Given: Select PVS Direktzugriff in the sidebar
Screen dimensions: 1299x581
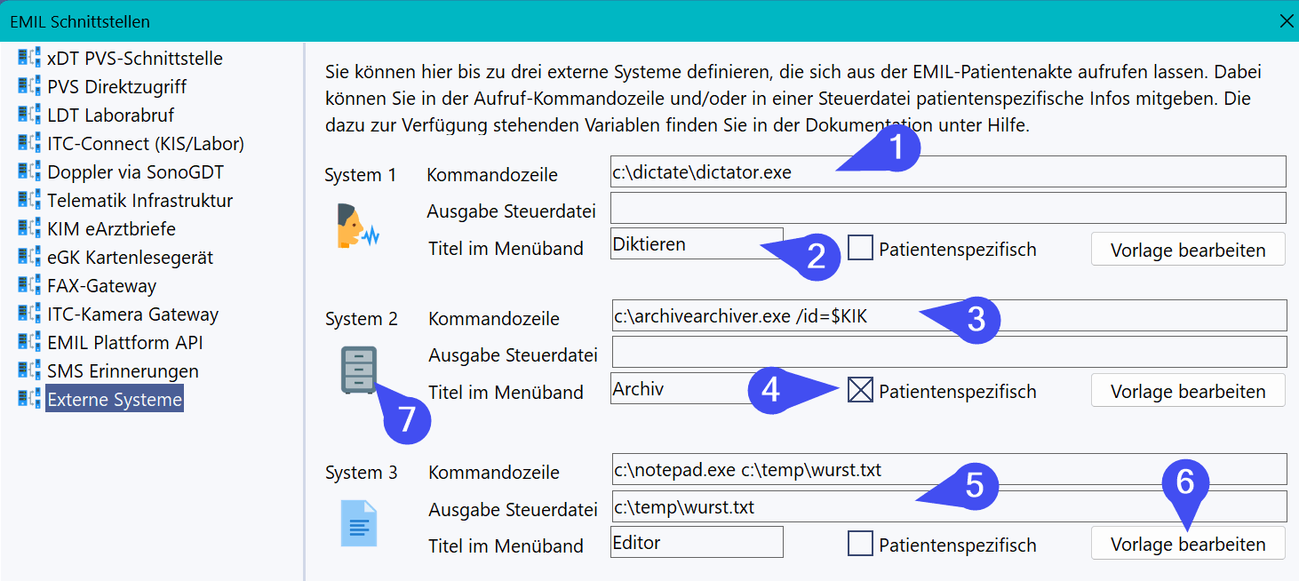Looking at the screenshot, I should click(x=116, y=87).
